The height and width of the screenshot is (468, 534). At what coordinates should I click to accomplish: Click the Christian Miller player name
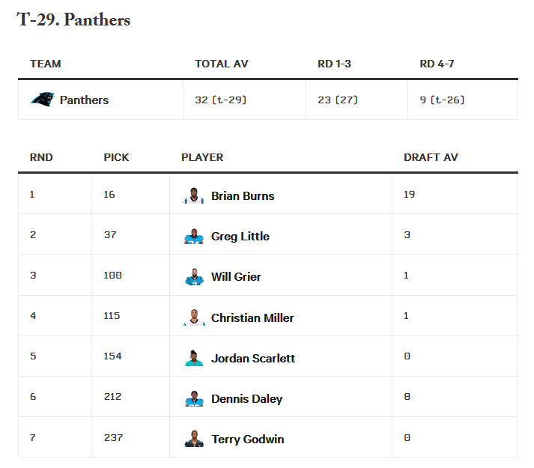252,317
